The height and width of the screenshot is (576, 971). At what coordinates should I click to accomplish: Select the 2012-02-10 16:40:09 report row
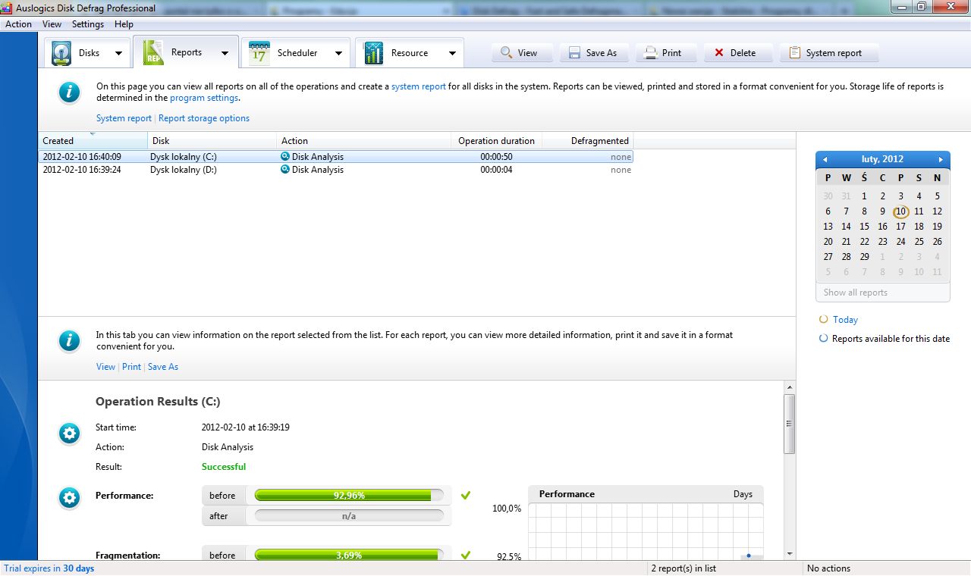[x=336, y=157]
